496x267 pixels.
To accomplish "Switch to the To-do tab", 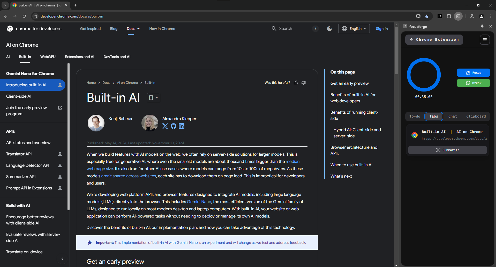I will (x=415, y=116).
